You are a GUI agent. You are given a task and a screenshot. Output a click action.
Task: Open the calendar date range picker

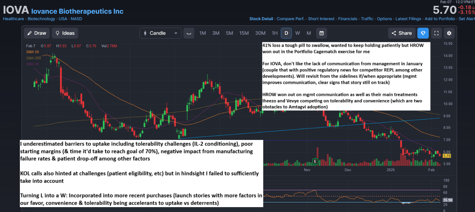322,33
